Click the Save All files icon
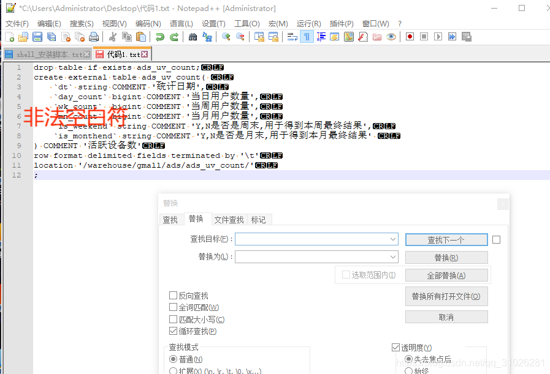This screenshot has height=374, width=550. point(50,37)
